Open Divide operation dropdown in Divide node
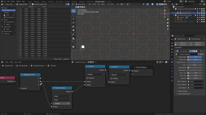206x115 pixels. [95, 74]
